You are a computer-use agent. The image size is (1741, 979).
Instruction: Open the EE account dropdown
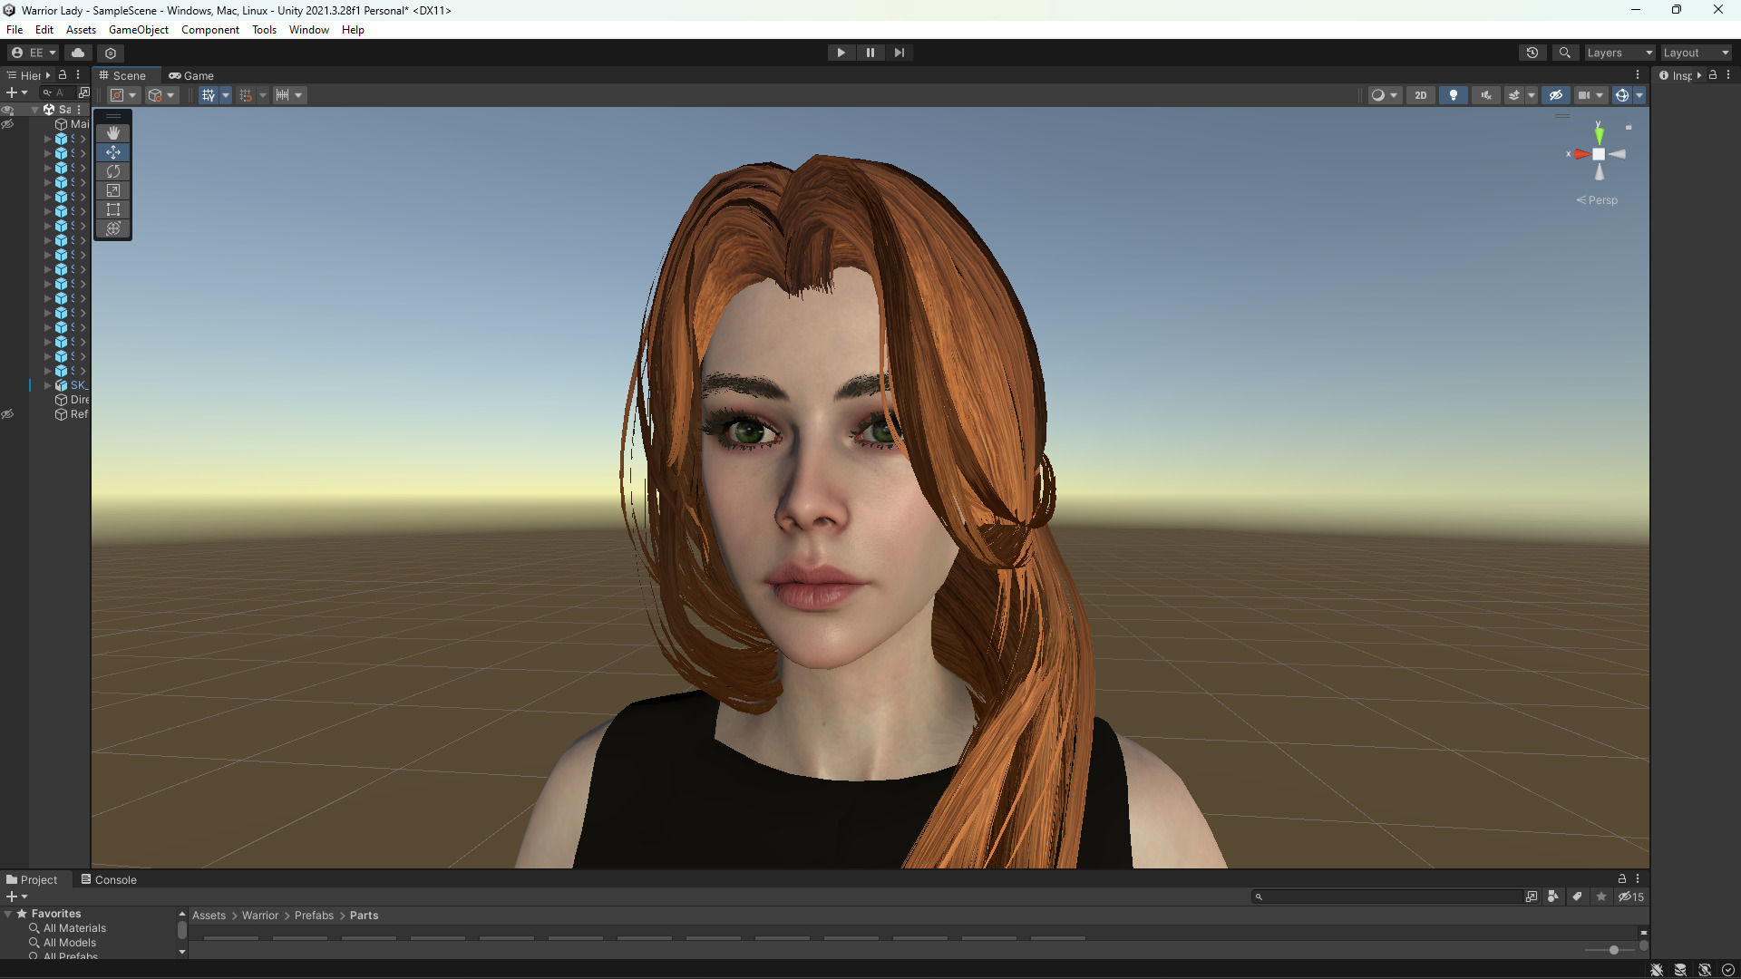[x=34, y=53]
